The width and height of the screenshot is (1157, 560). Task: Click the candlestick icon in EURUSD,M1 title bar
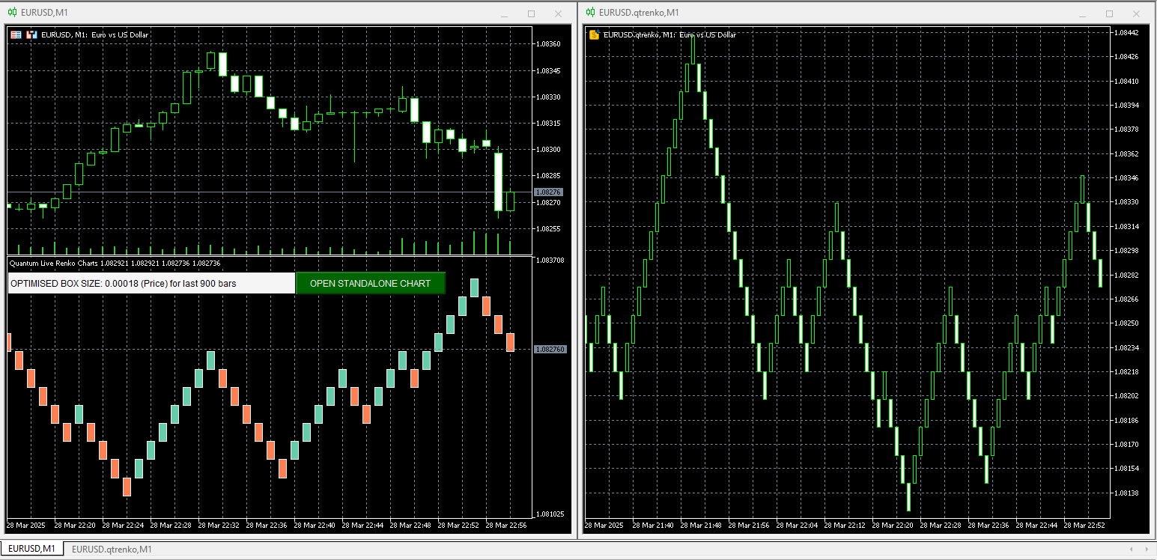point(13,13)
